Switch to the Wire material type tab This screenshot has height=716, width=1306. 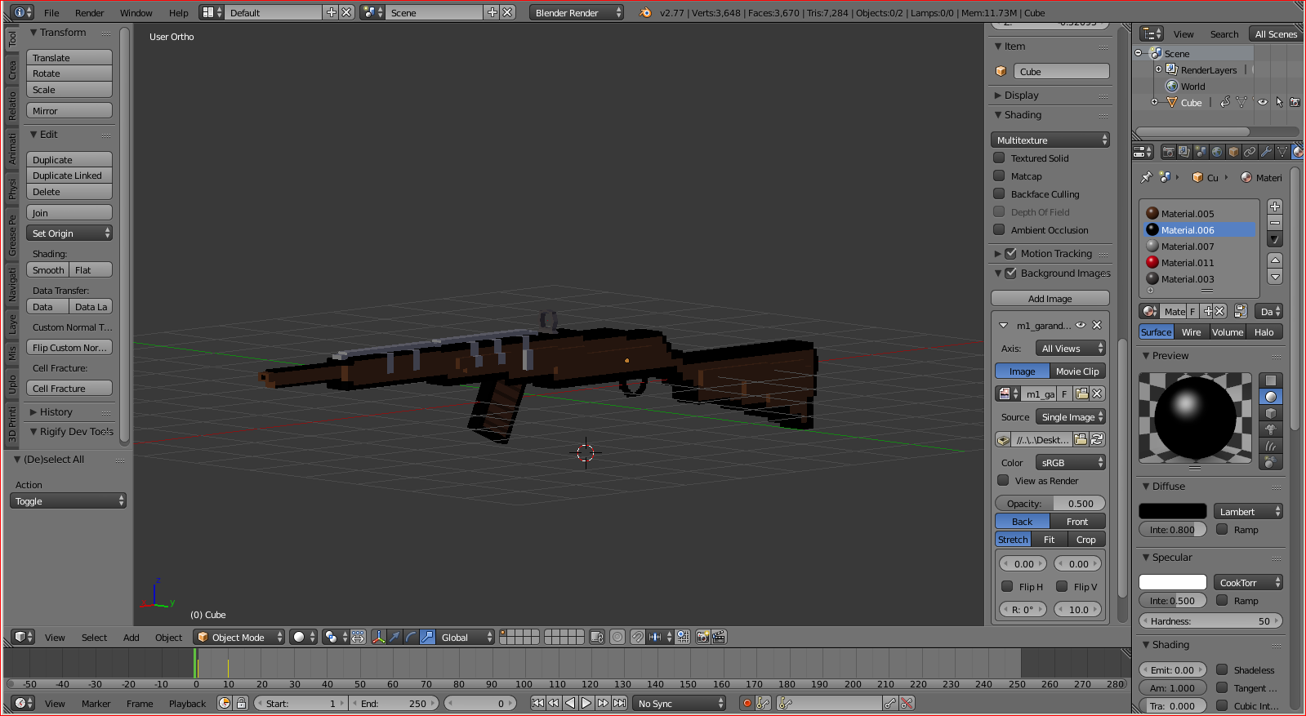pyautogui.click(x=1192, y=331)
